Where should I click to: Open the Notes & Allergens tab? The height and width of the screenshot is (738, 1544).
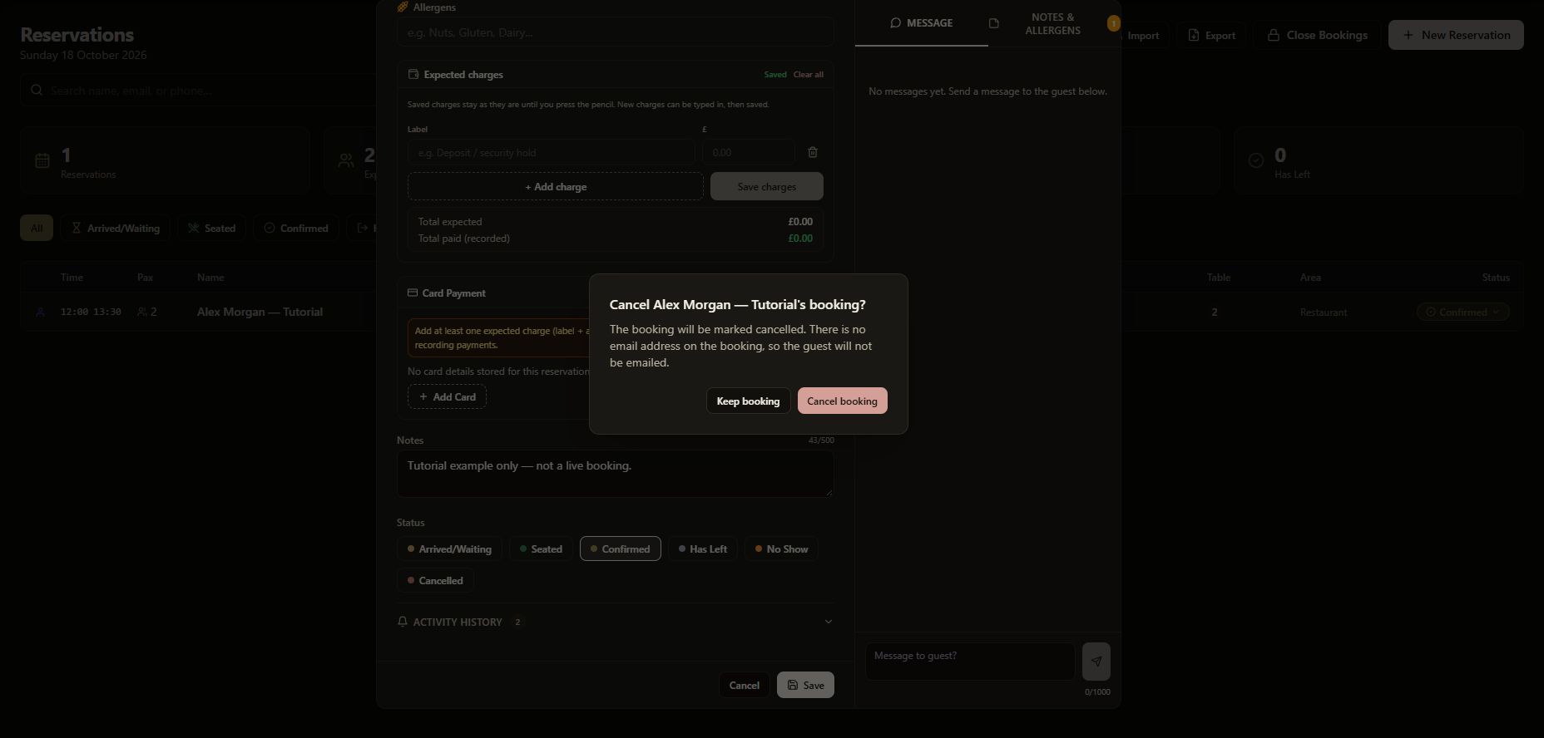point(1053,23)
